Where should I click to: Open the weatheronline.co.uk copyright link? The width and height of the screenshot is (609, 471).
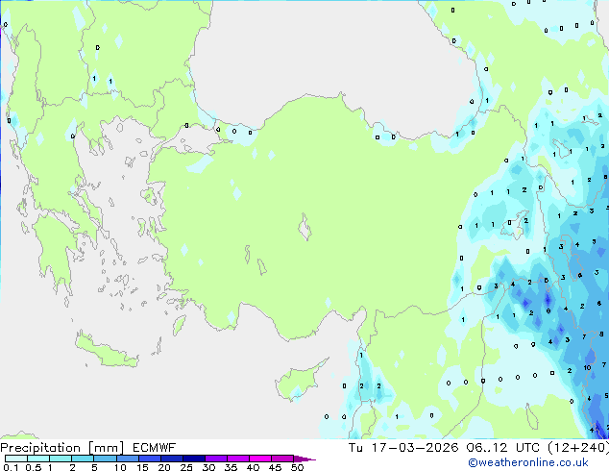pos(528,462)
